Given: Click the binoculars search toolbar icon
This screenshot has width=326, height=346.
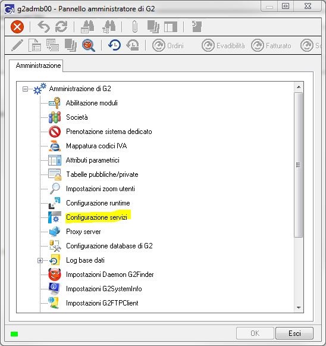Looking at the screenshot, I should pyautogui.click(x=87, y=27).
